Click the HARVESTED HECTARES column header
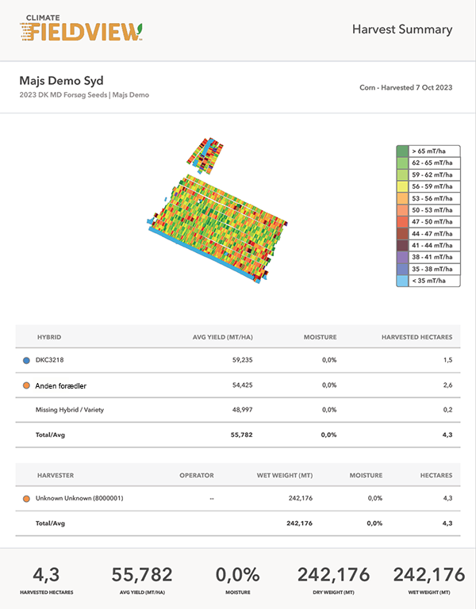The image size is (476, 609). tap(417, 337)
